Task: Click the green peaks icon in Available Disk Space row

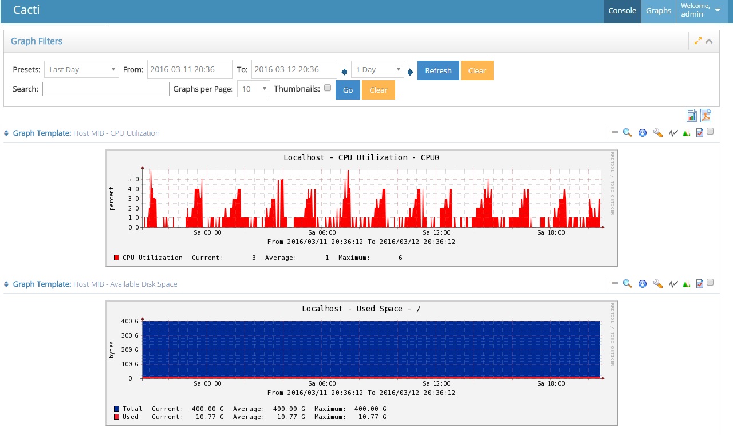Action: [x=687, y=284]
